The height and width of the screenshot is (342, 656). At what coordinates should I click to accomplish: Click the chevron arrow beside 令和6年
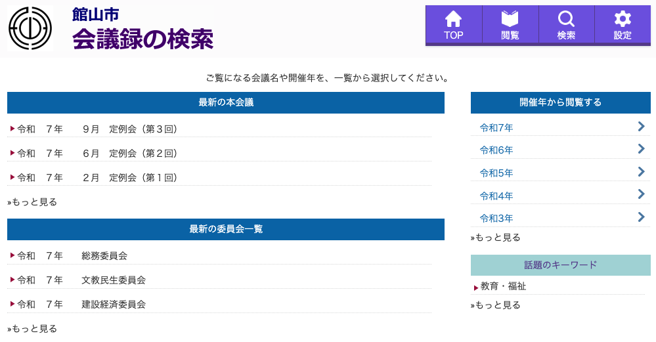641,149
